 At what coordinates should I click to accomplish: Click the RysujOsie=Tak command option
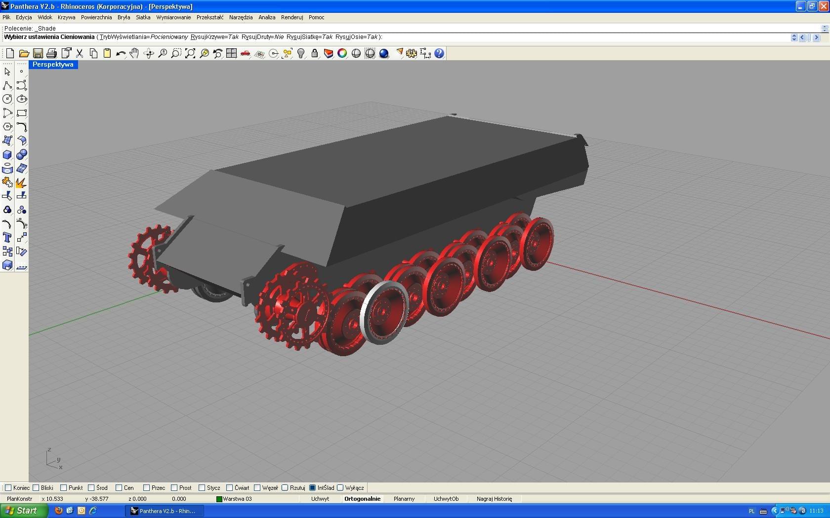pyautogui.click(x=356, y=37)
